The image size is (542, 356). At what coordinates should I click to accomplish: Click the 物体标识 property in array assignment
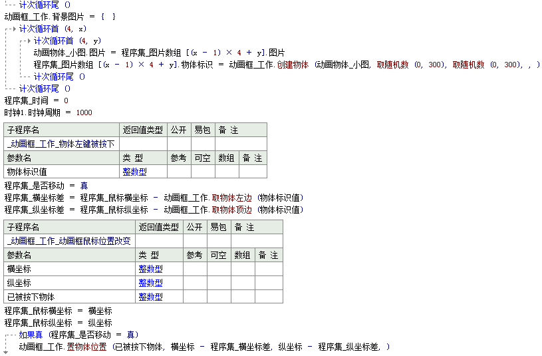point(197,65)
